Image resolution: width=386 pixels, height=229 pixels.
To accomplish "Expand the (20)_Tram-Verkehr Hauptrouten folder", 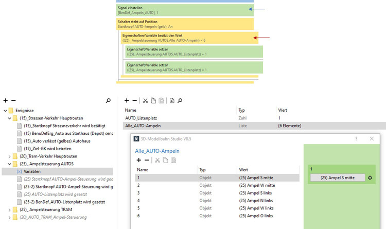I will click(x=10, y=156).
